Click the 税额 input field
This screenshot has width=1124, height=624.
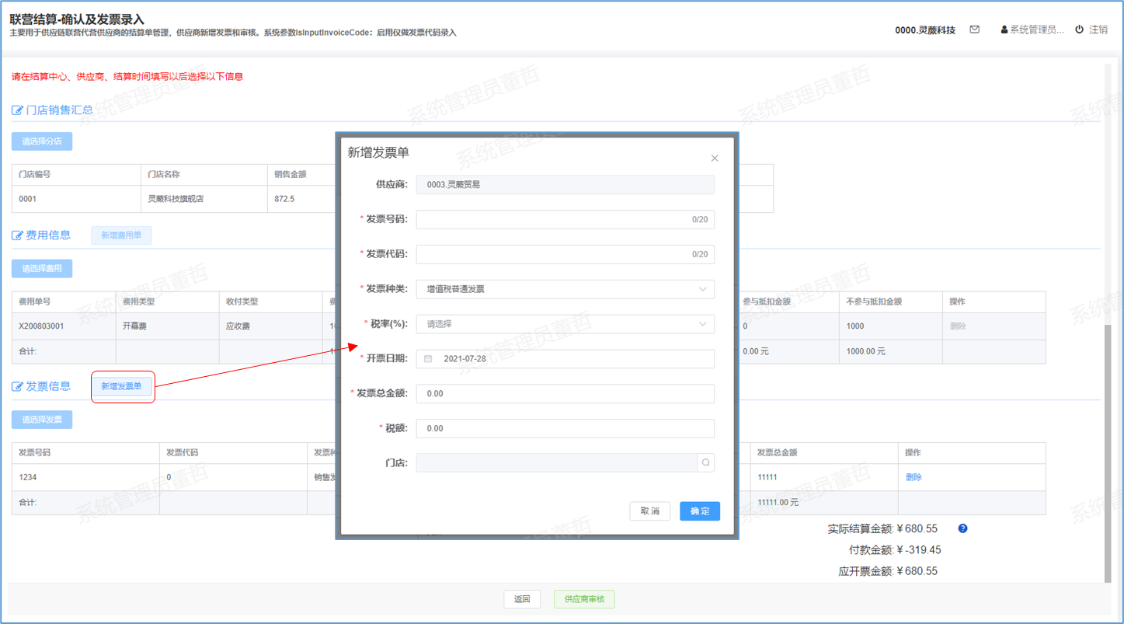click(x=565, y=428)
